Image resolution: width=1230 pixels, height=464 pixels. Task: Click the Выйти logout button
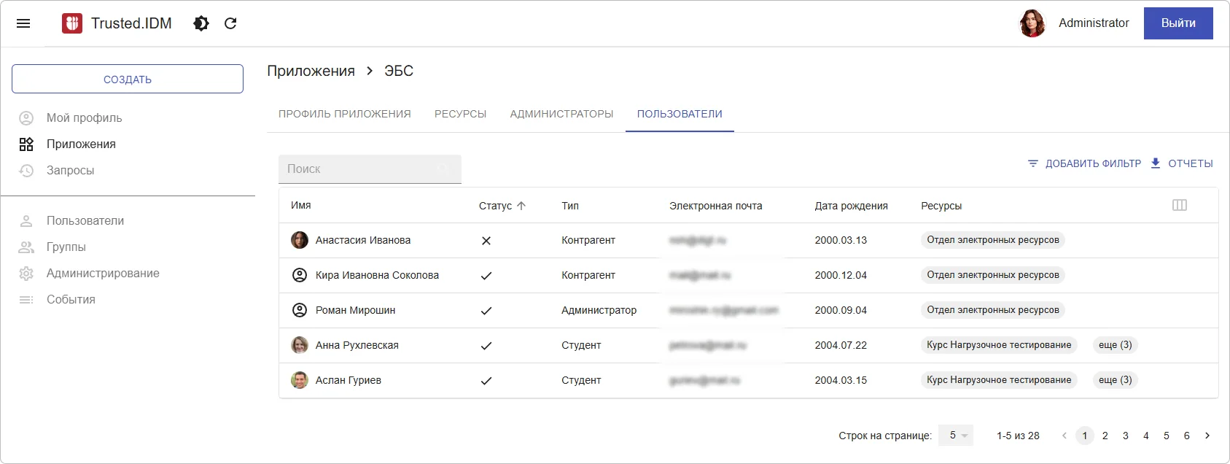[1178, 23]
